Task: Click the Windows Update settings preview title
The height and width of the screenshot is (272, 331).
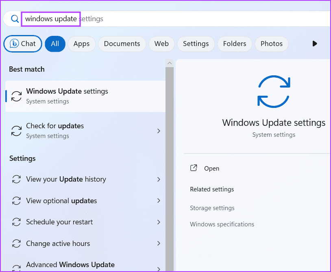Action: (274, 123)
